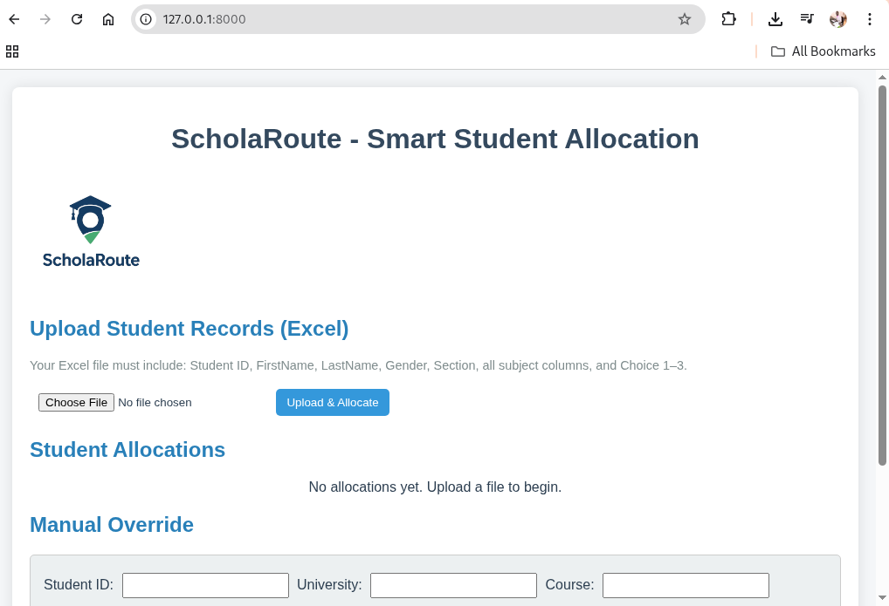889x606 pixels.
Task: Open the Chrome three-dot menu
Action: tap(870, 19)
